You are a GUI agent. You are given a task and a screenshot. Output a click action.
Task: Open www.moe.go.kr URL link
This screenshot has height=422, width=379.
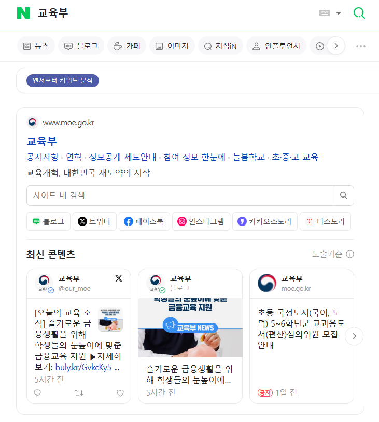[x=68, y=123]
